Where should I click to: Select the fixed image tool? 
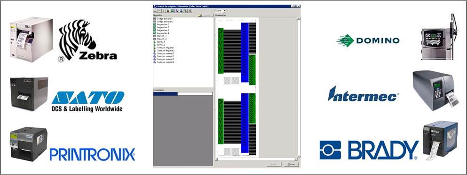[172, 11]
